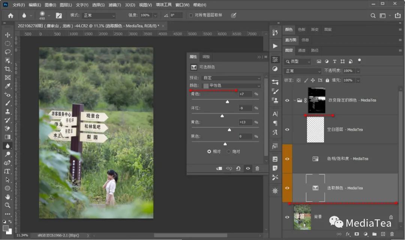Open the 滤镜(T) menu
Screen dimensions: 405x240
tap(114, 5)
